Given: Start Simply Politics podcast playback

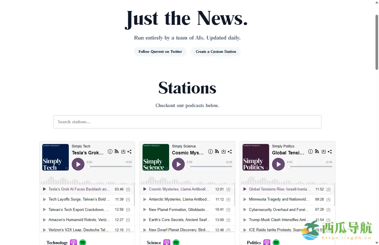Looking at the screenshot, I should pyautogui.click(x=278, y=164).
